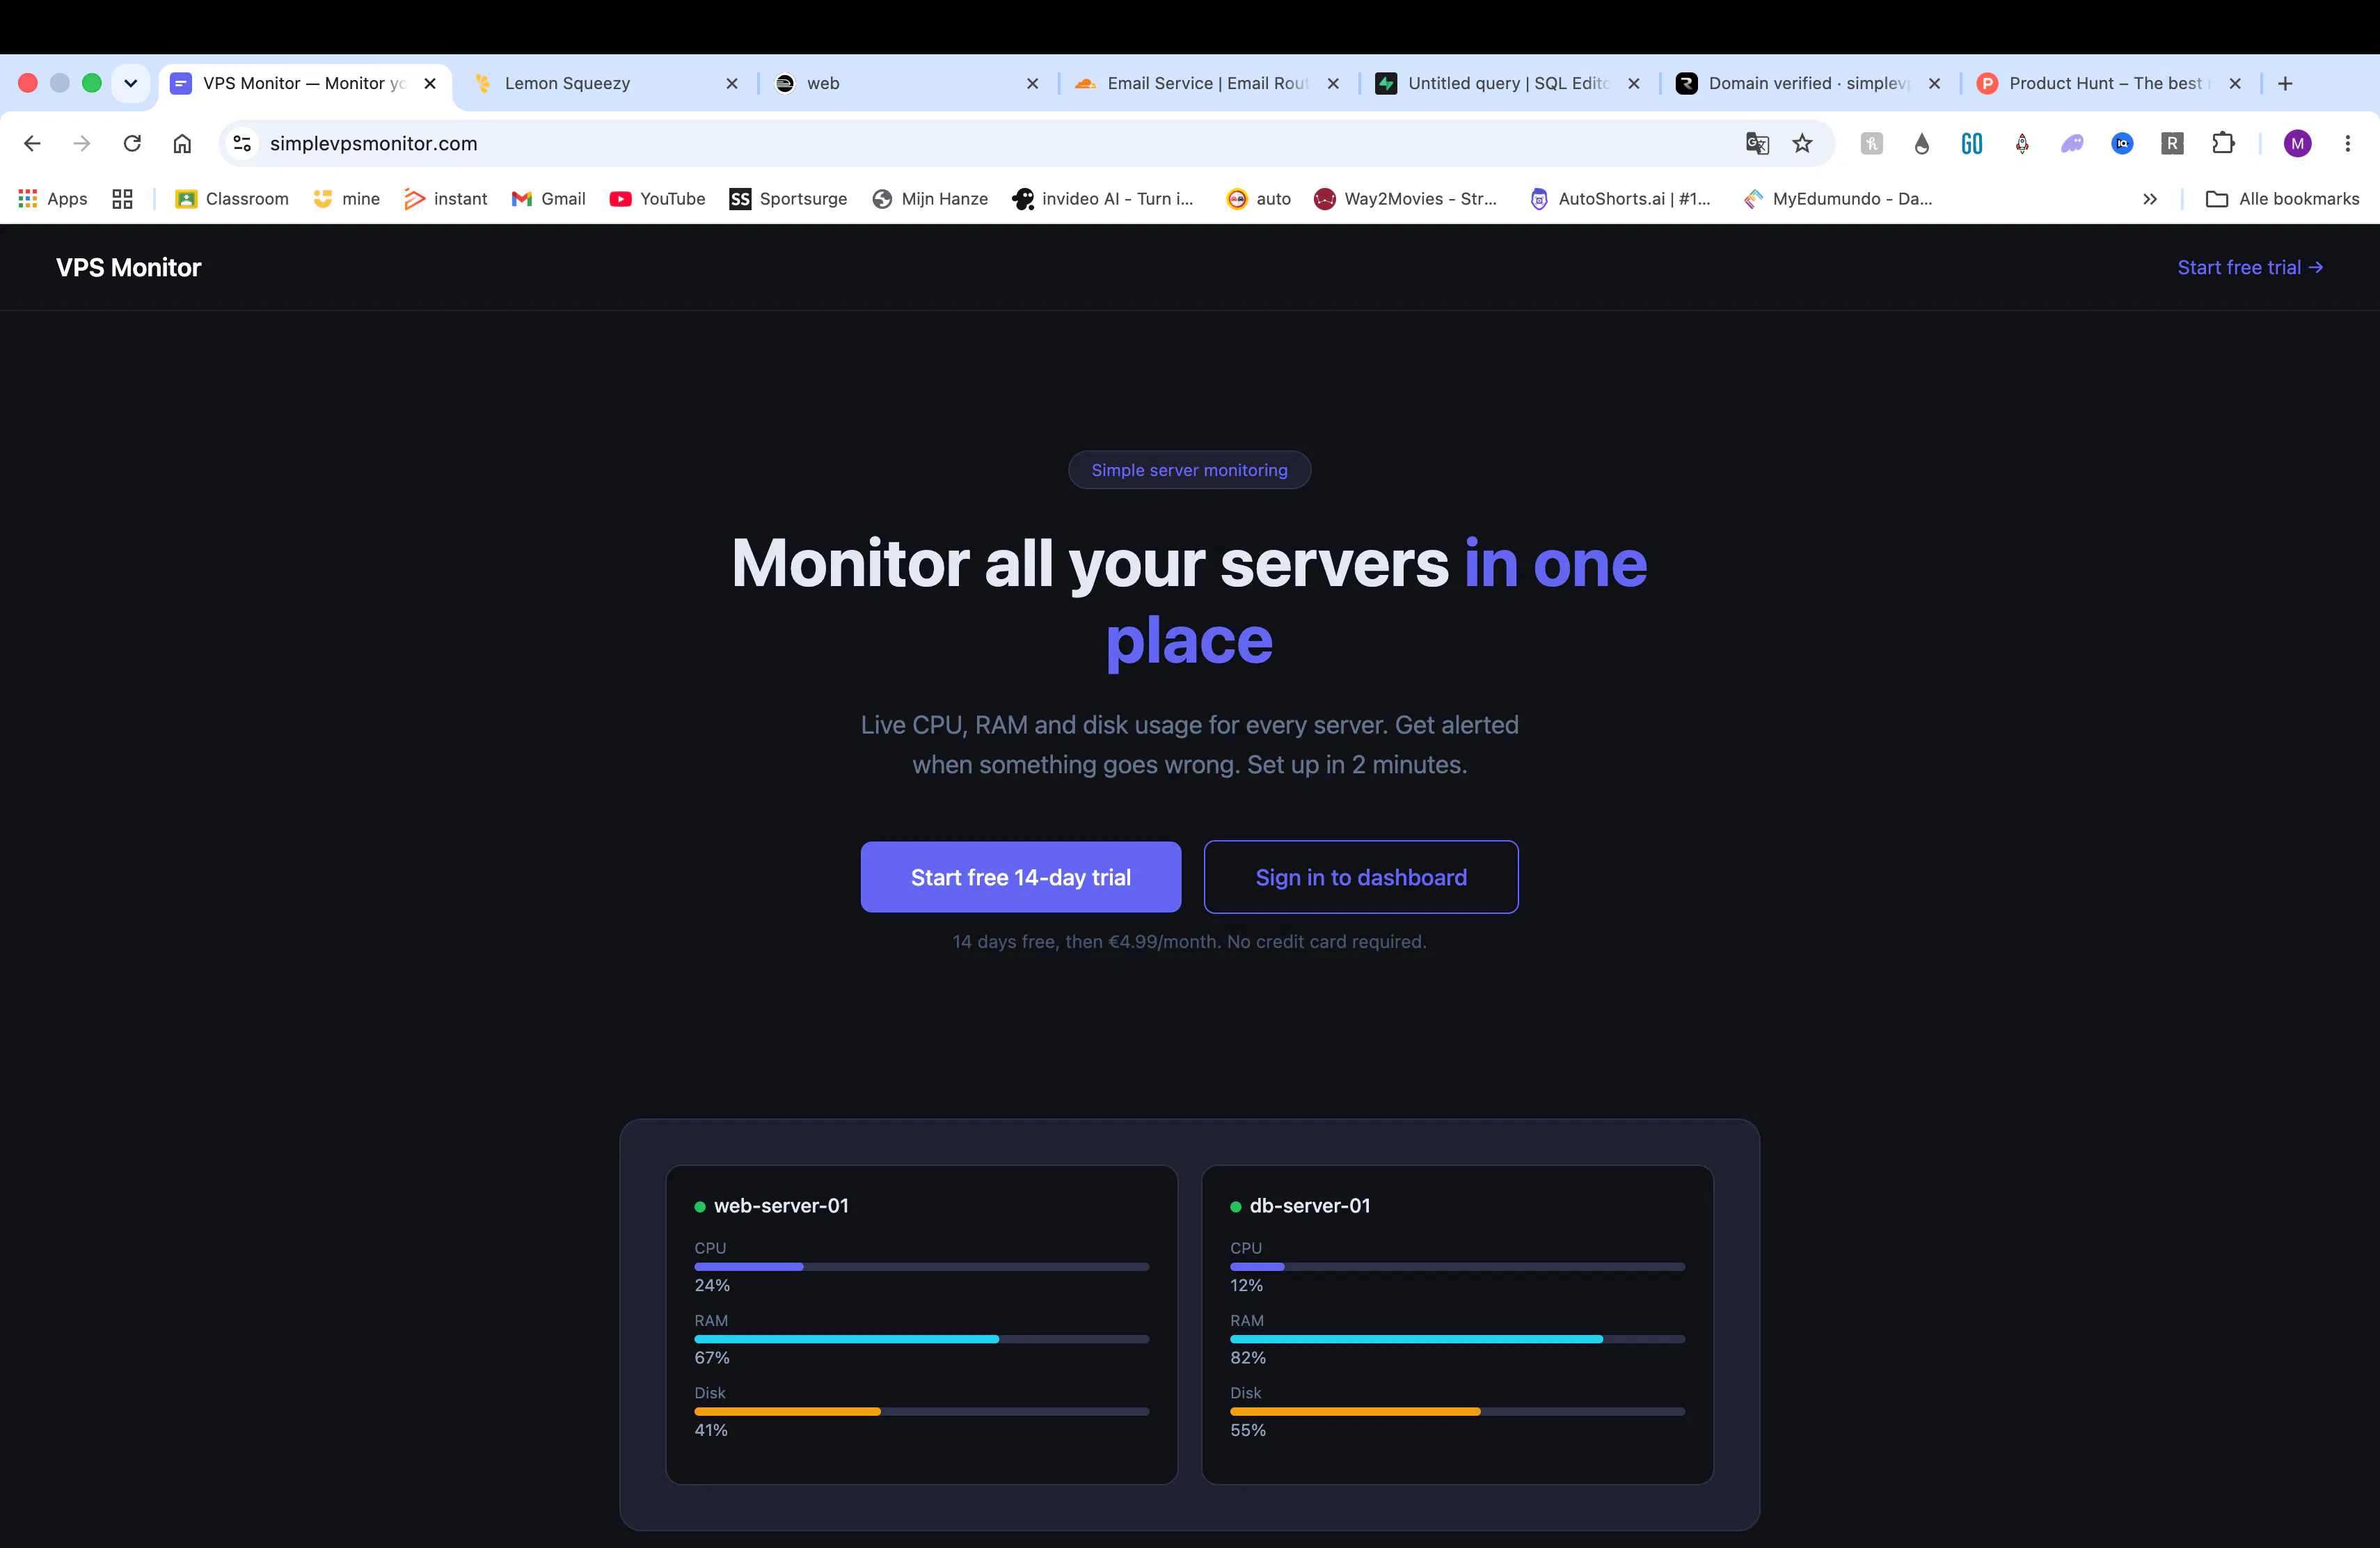The height and width of the screenshot is (1548, 2380).
Task: Open the Way2Movies bookmark
Action: coord(1405,199)
